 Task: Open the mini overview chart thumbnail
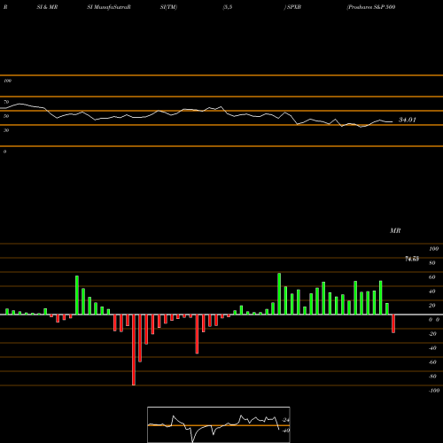pos(219,424)
